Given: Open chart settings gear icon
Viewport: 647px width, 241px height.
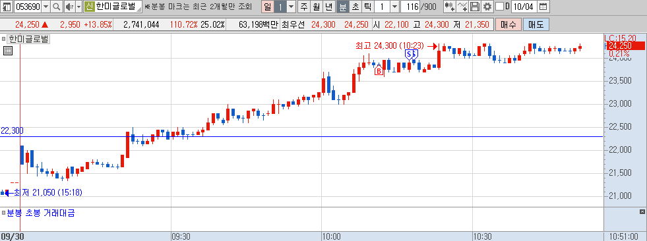Looking at the screenshot, I should 487,7.
